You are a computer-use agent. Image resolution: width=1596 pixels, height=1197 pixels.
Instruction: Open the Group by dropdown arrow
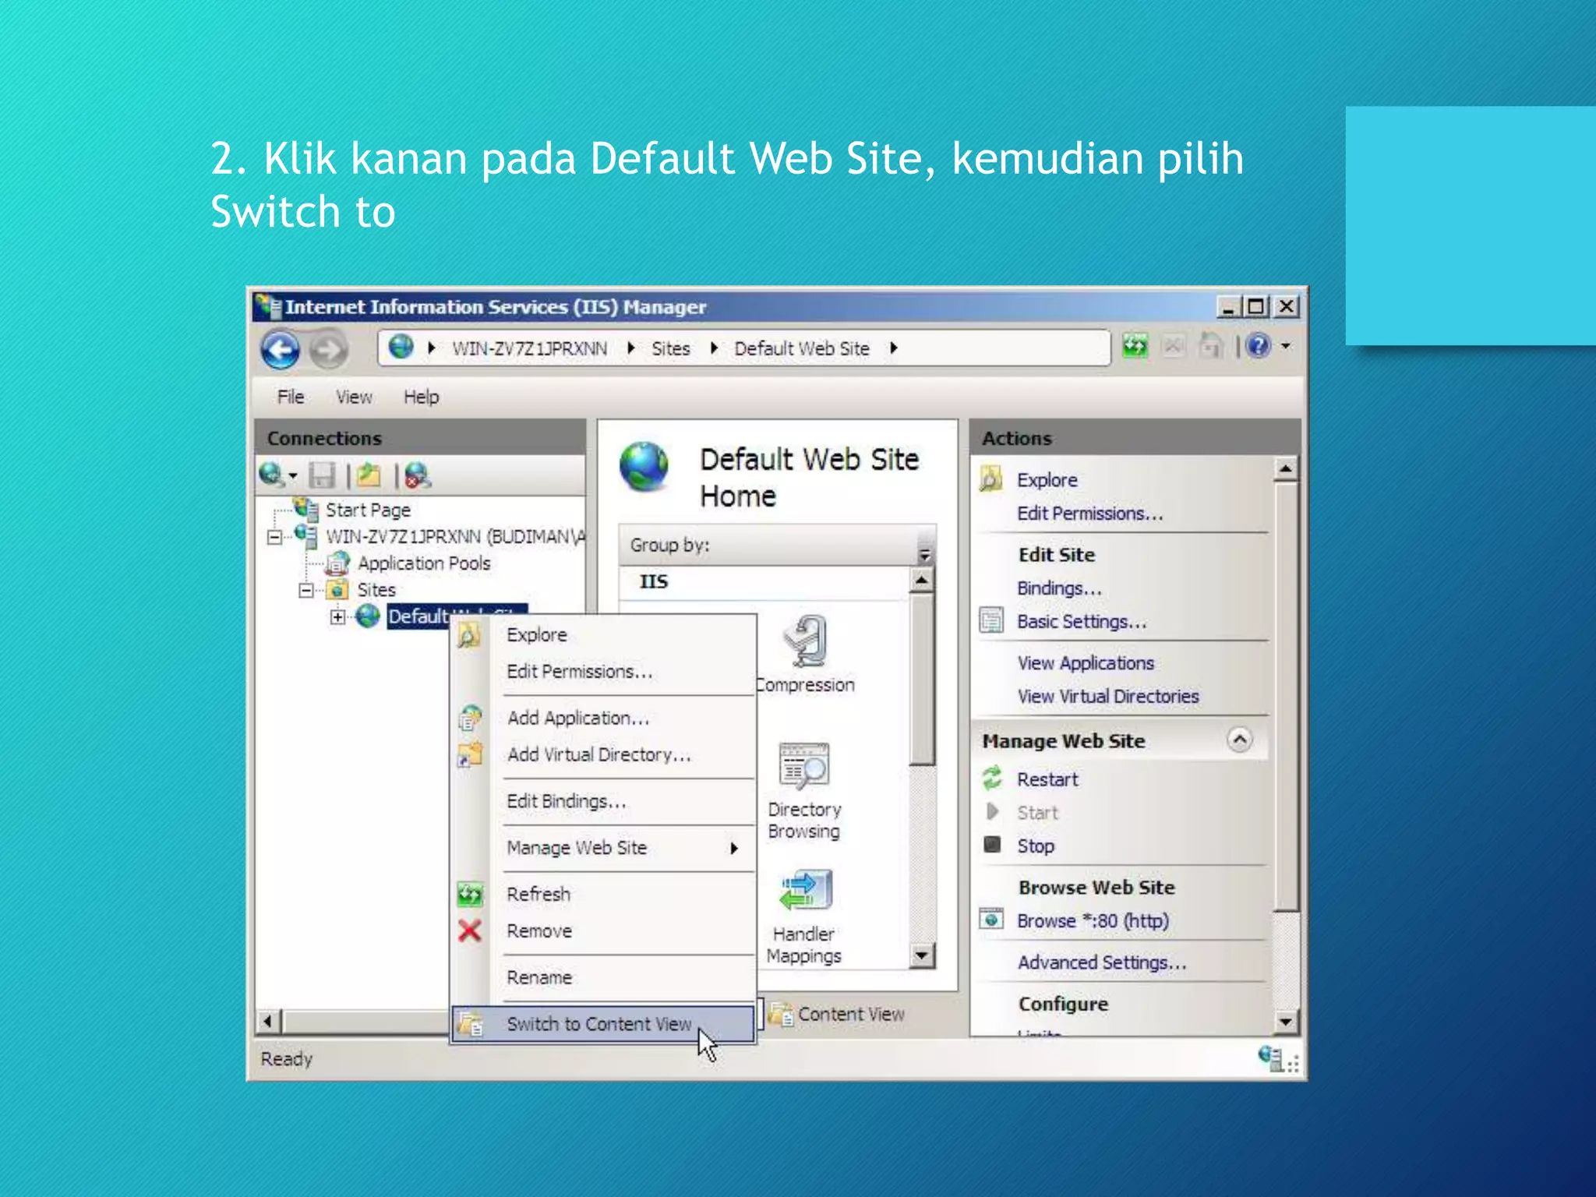click(x=924, y=553)
